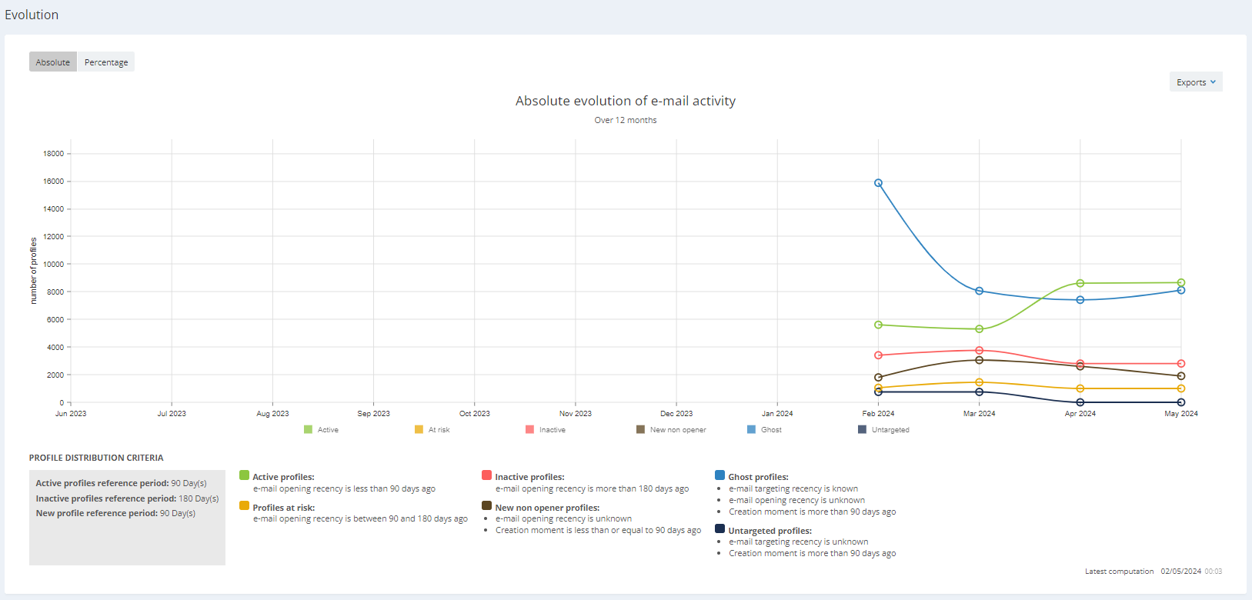The height and width of the screenshot is (600, 1252).
Task: Toggle the Untargeted series in legend
Action: (883, 430)
